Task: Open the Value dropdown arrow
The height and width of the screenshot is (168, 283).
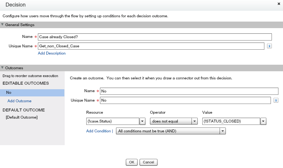Action: point(263,121)
